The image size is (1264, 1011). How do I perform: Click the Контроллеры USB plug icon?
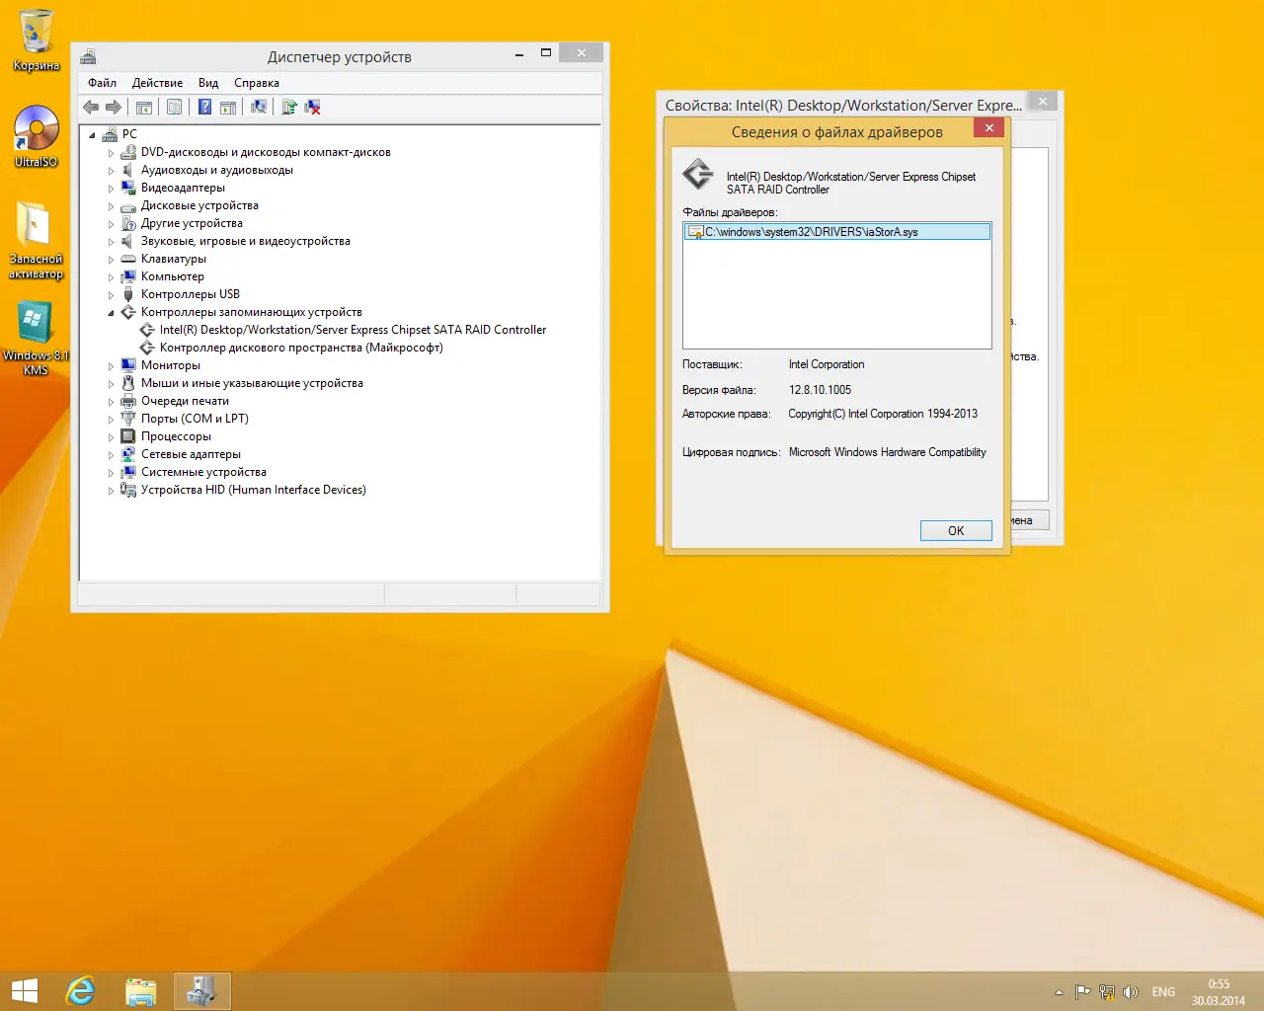[x=127, y=294]
